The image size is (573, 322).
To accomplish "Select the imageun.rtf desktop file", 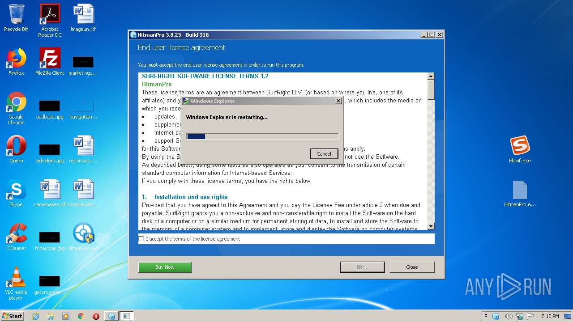I will point(83,18).
